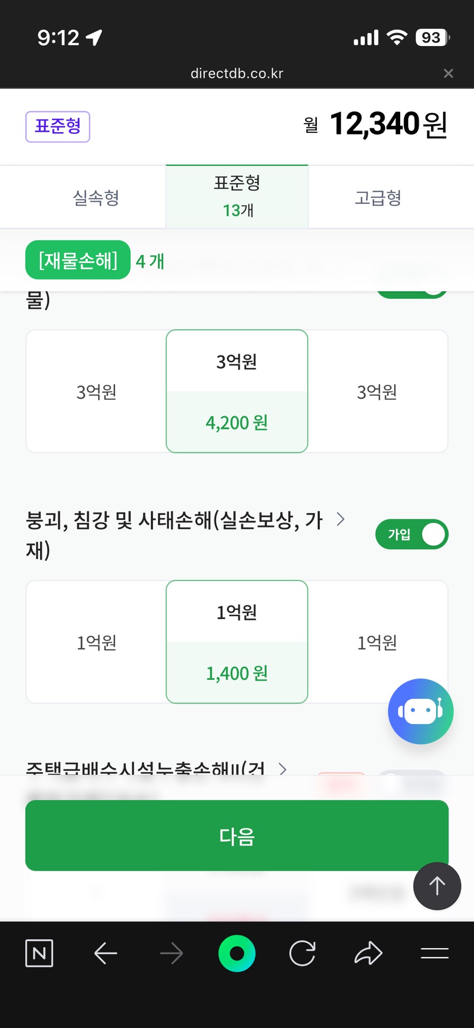Open the browser hamburger menu
The image size is (474, 1028).
[x=434, y=954]
